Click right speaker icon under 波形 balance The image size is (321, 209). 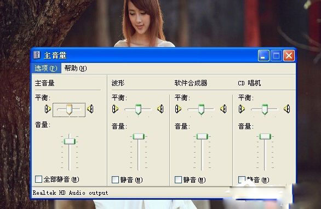point(160,109)
